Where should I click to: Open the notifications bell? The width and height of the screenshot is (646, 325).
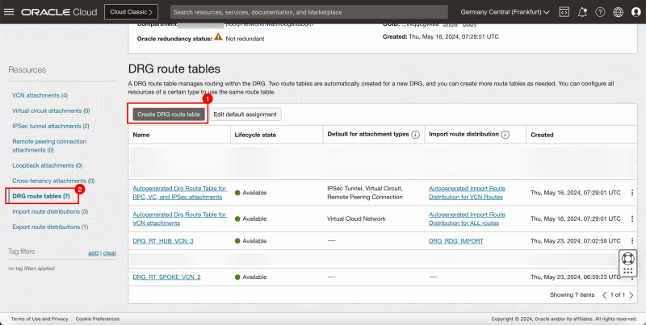click(581, 13)
